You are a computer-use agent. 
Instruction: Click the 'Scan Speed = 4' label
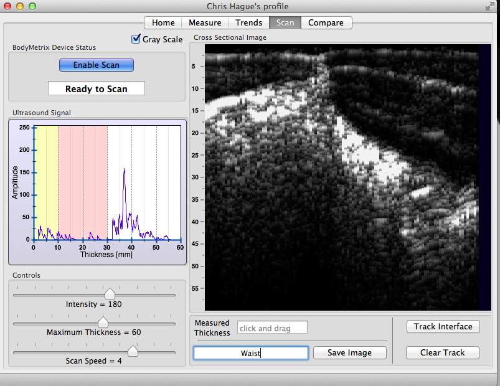tap(94, 361)
